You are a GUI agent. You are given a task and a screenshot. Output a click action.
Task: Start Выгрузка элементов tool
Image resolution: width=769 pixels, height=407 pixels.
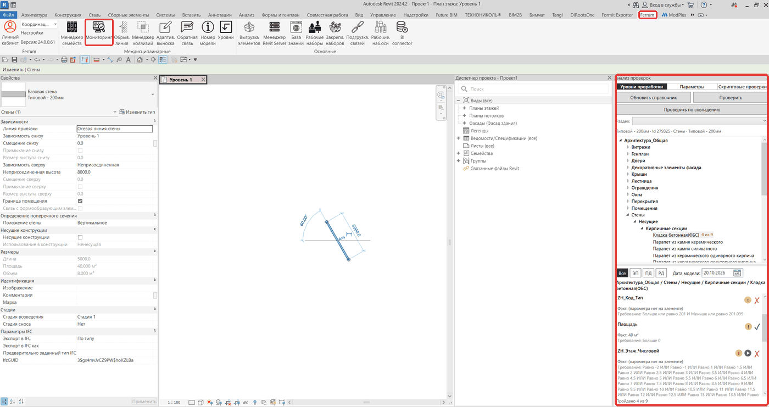(249, 33)
